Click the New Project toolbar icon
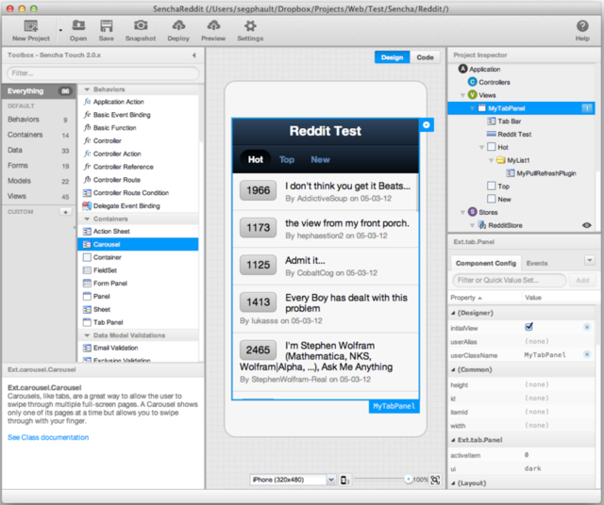Viewport: 604px width, 505px height. pos(31,26)
